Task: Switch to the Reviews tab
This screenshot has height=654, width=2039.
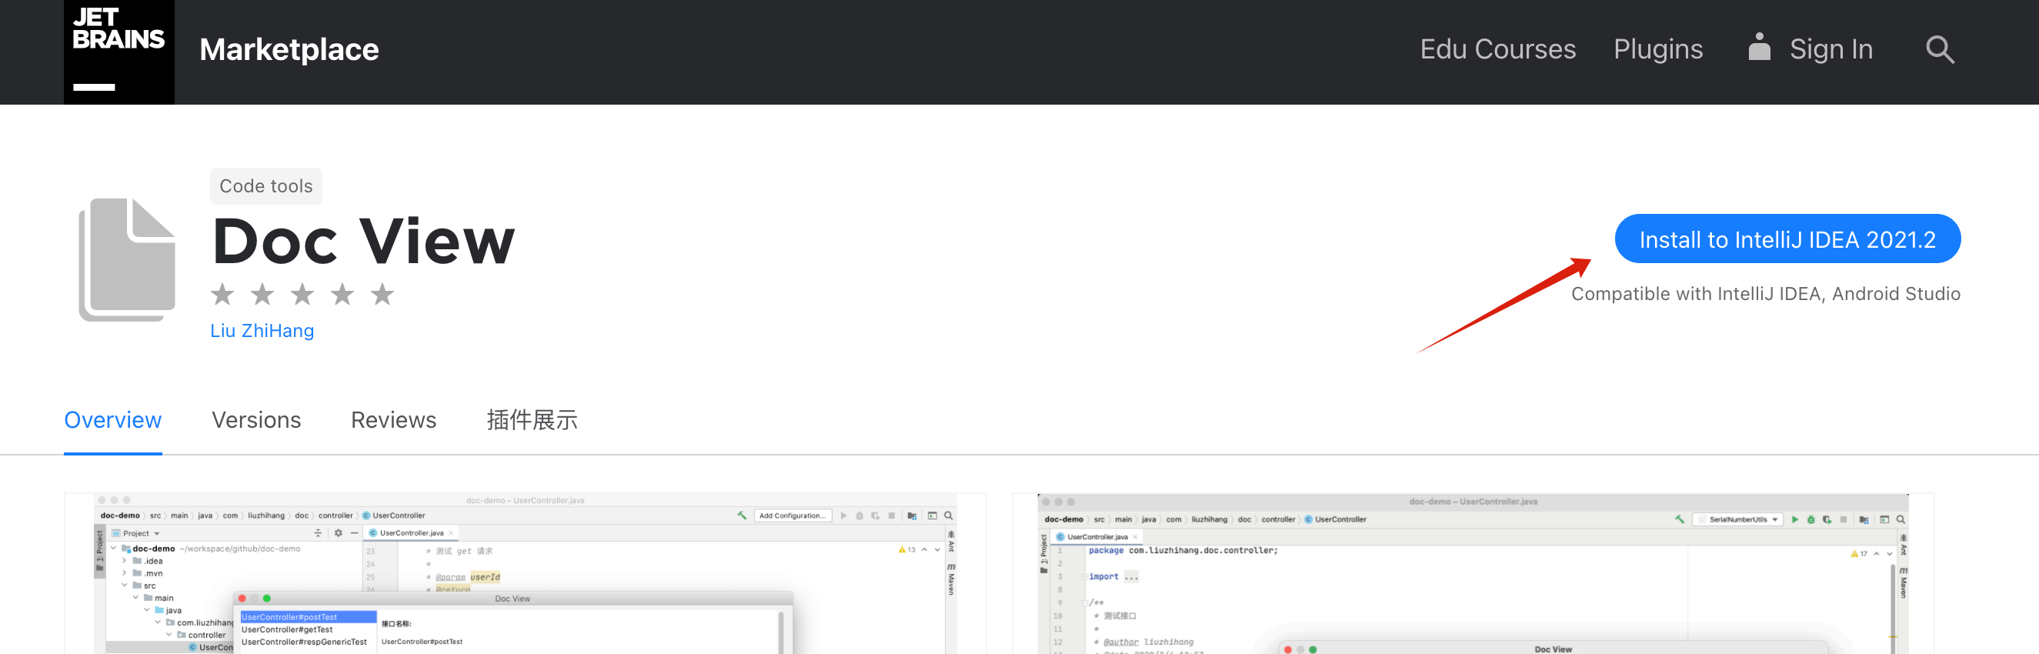Action: [393, 419]
